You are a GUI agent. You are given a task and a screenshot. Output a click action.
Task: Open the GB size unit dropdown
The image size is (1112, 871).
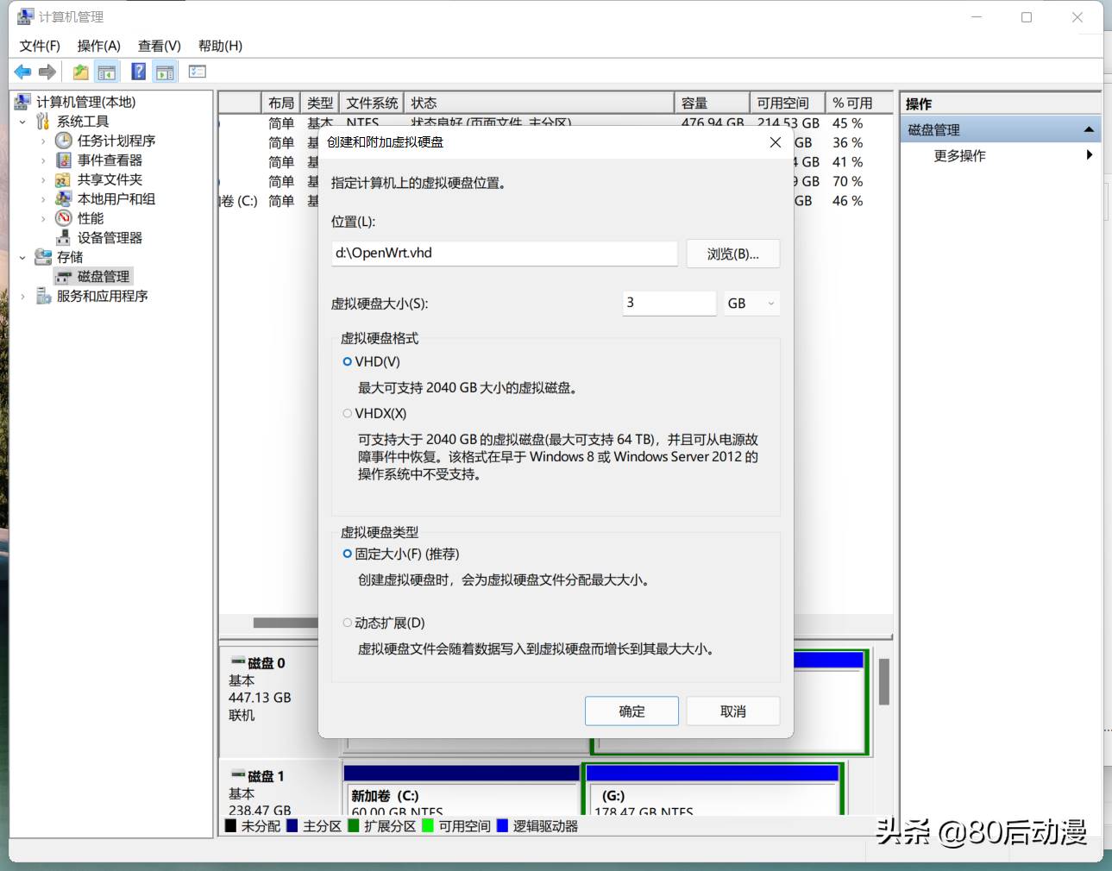tap(751, 304)
